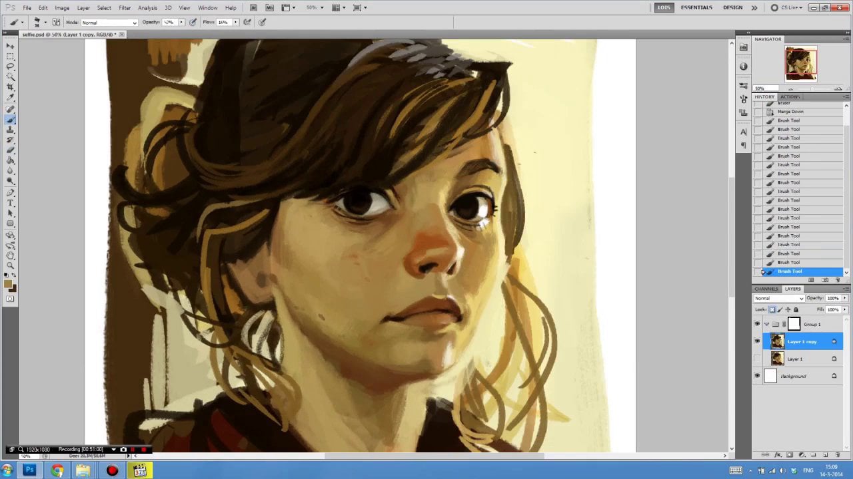Open the CS Live button
Image resolution: width=853 pixels, height=479 pixels.
click(x=786, y=7)
